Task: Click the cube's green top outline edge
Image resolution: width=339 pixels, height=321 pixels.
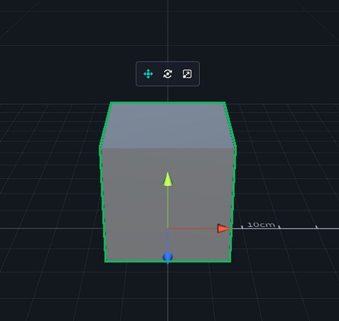Action: (x=168, y=103)
